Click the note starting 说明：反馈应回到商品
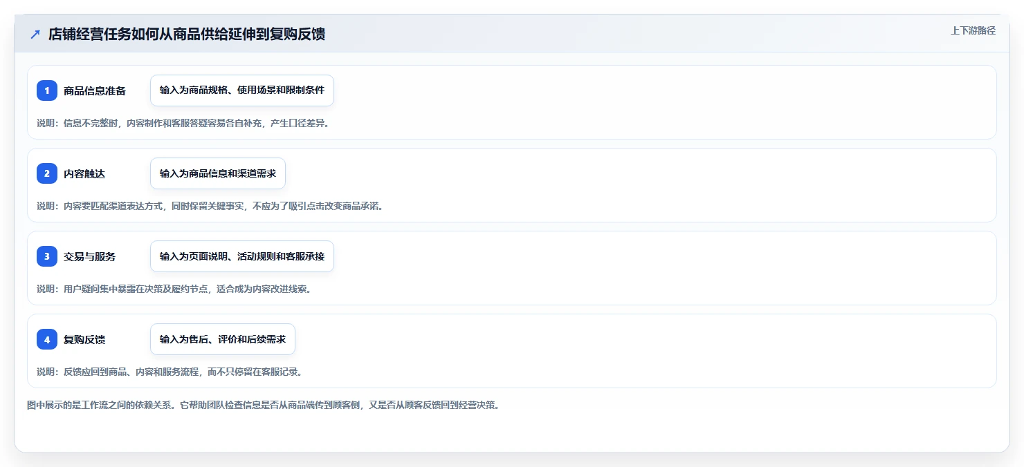 coord(170,372)
